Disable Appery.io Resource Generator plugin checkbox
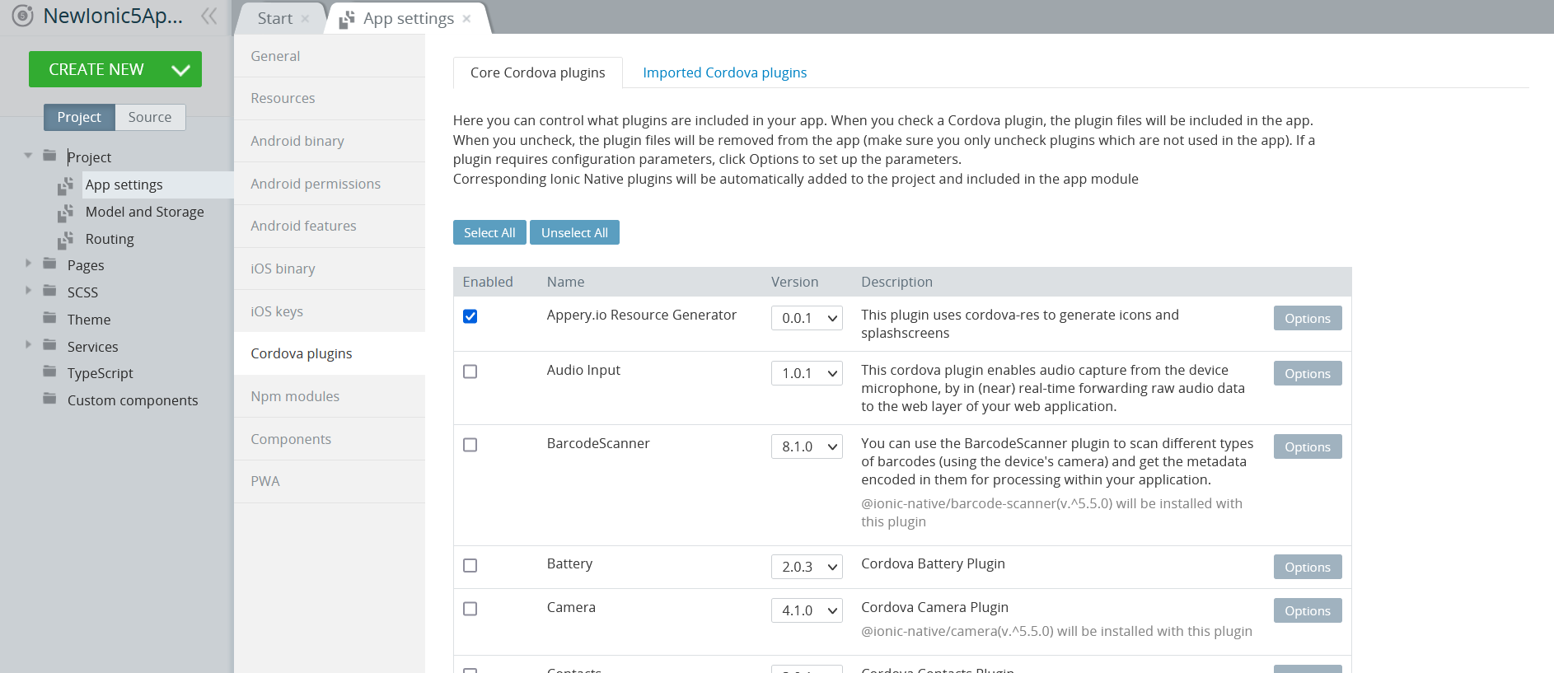This screenshot has height=673, width=1554. (x=470, y=316)
